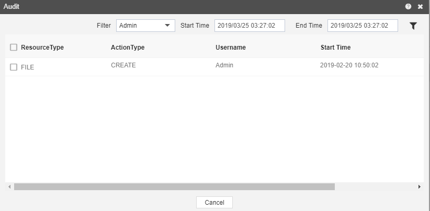
Task: Open the help question mark icon
Action: pyautogui.click(x=408, y=7)
